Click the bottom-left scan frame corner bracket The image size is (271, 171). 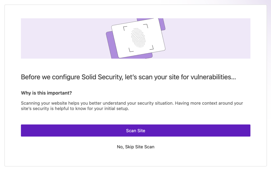click(x=131, y=50)
